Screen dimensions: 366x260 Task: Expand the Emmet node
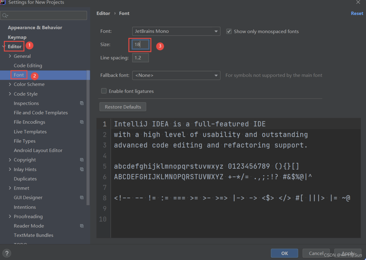(x=10, y=188)
